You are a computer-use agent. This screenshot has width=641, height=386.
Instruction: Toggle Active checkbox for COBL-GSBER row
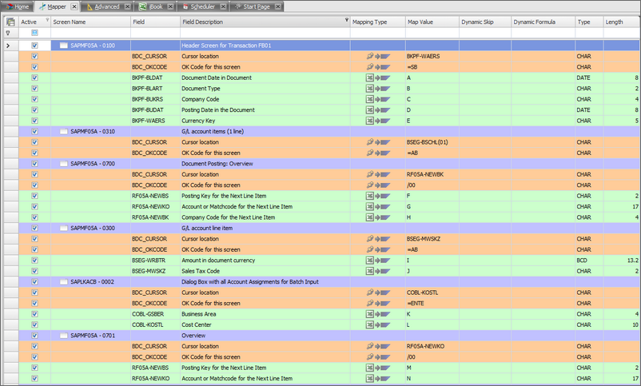pos(34,314)
